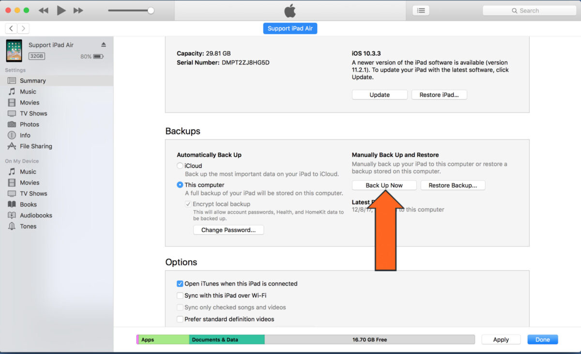
Task: Toggle Open iTunes when iPad connected
Action: [180, 284]
